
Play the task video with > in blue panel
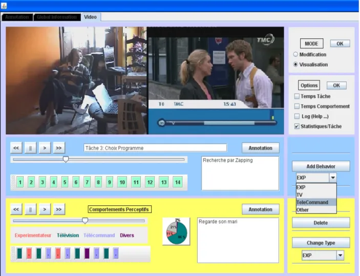[x=45, y=148]
